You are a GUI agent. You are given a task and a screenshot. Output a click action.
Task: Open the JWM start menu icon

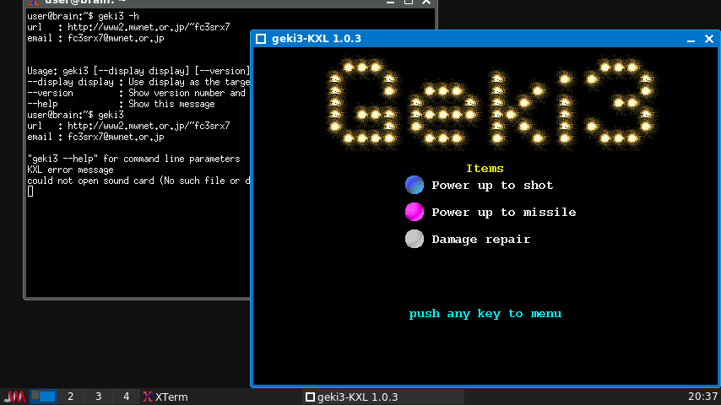(x=14, y=397)
